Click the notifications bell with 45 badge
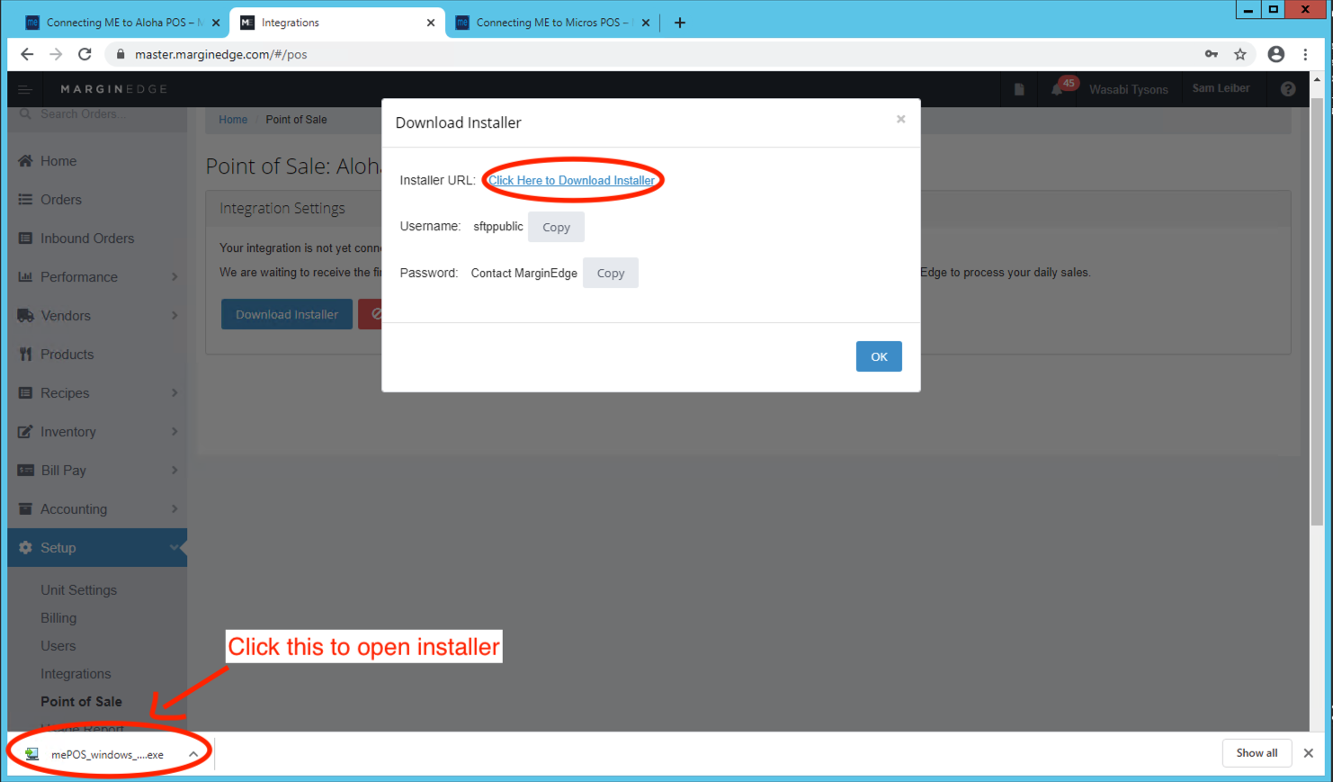The height and width of the screenshot is (782, 1333). tap(1057, 89)
